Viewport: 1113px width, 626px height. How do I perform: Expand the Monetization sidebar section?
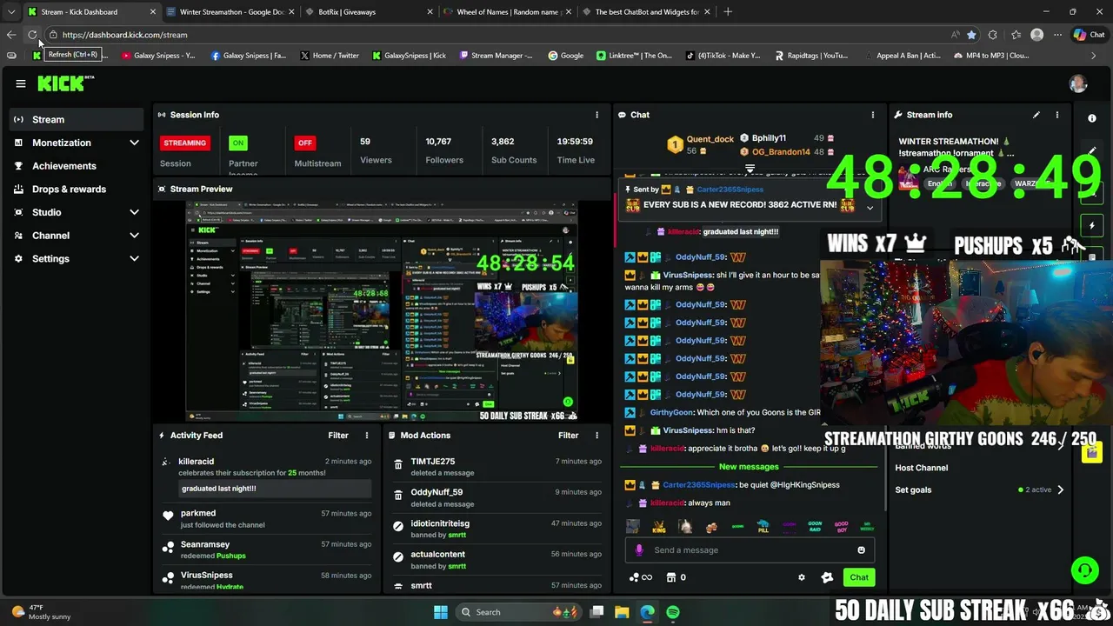click(77, 143)
